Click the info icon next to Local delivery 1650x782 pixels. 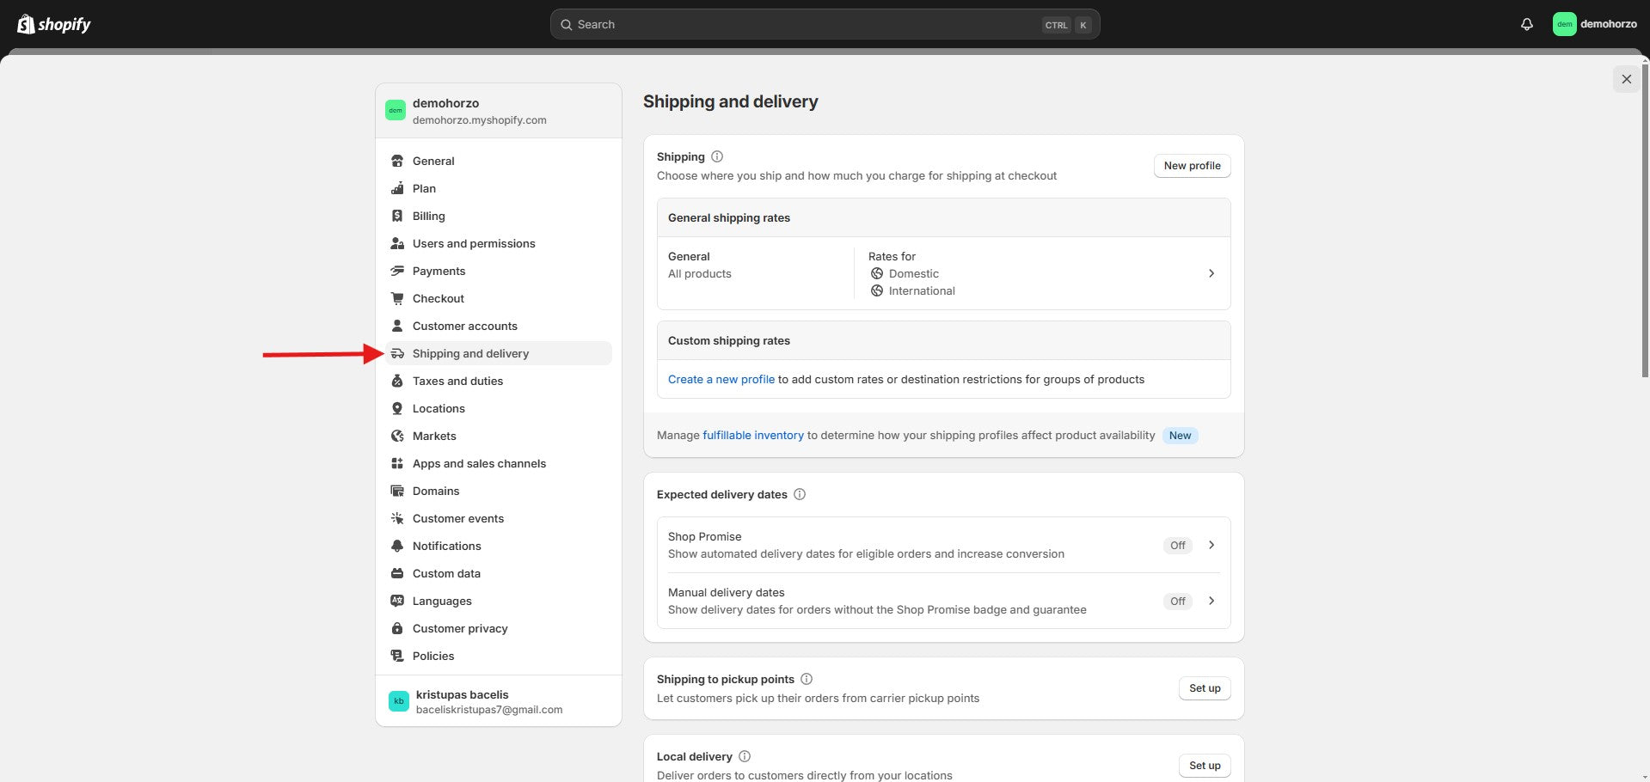pos(745,756)
